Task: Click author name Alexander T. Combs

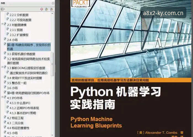Action: click(x=161, y=133)
